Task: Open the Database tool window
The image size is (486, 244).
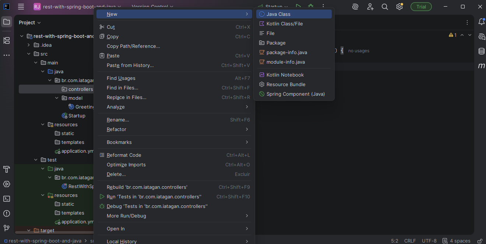Action: coord(481,51)
